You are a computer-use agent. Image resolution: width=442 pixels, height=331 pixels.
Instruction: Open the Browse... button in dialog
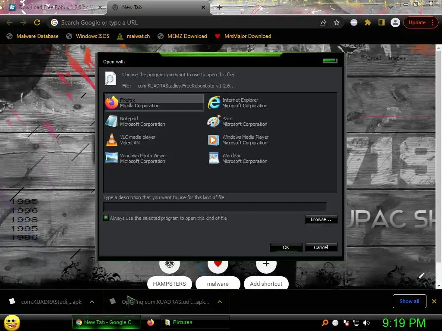(x=321, y=219)
